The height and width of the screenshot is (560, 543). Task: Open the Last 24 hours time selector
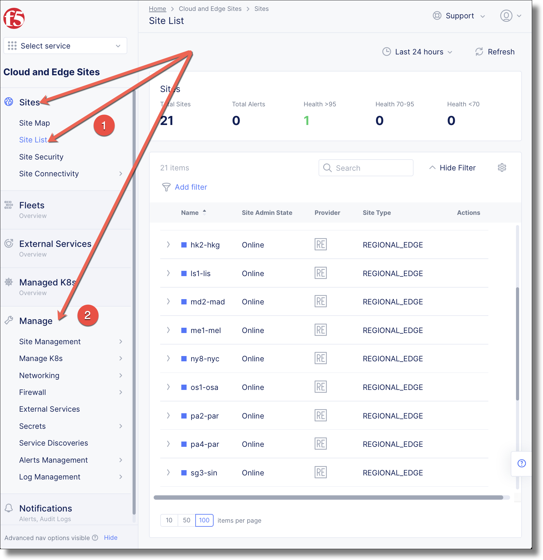coord(417,52)
